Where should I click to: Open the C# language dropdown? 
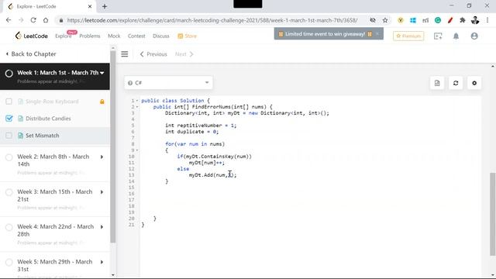point(168,83)
